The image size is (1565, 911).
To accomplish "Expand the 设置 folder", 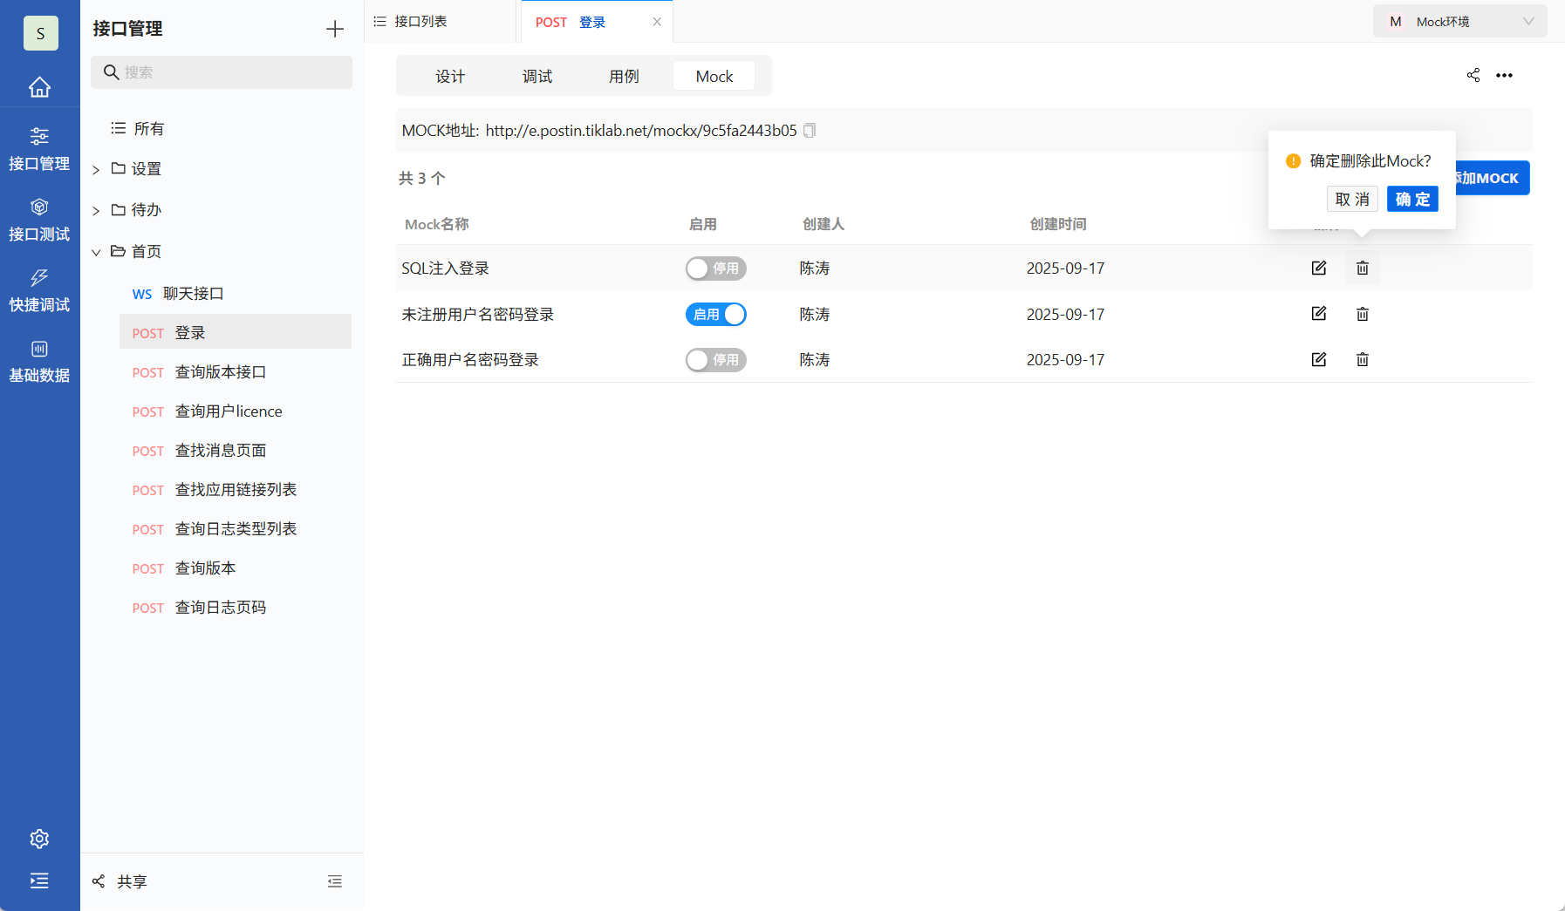I will point(96,168).
